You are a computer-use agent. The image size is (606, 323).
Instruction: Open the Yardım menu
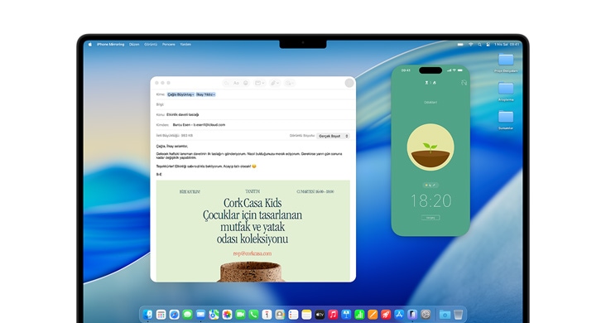click(185, 44)
